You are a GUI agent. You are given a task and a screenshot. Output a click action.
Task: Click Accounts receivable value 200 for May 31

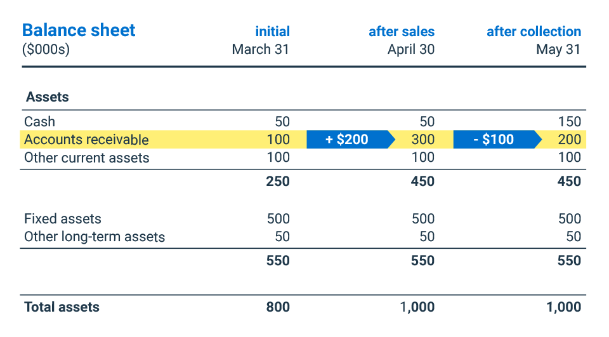point(569,140)
